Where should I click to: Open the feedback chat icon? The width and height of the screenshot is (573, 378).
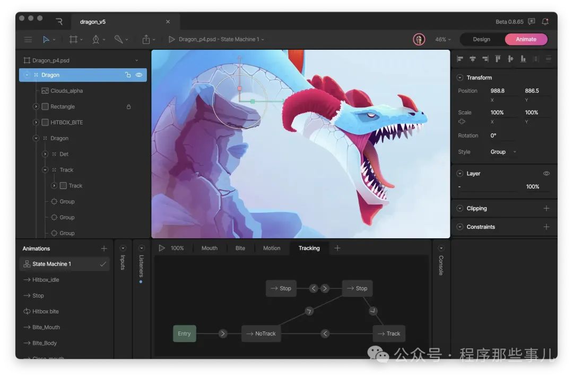point(531,22)
